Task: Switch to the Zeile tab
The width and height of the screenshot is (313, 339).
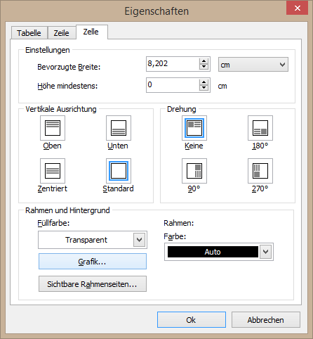Action: pyautogui.click(x=62, y=33)
